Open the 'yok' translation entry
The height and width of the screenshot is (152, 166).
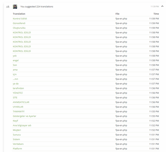[x=15, y=56]
